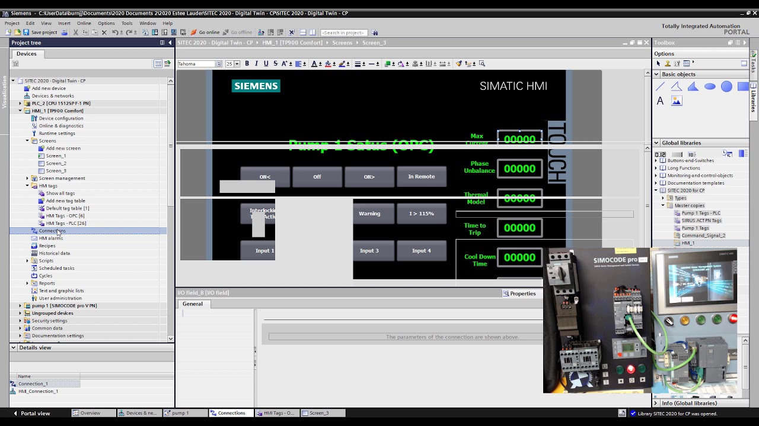Click the border line color icon
Screen dimensions: 759x426
(x=342, y=64)
